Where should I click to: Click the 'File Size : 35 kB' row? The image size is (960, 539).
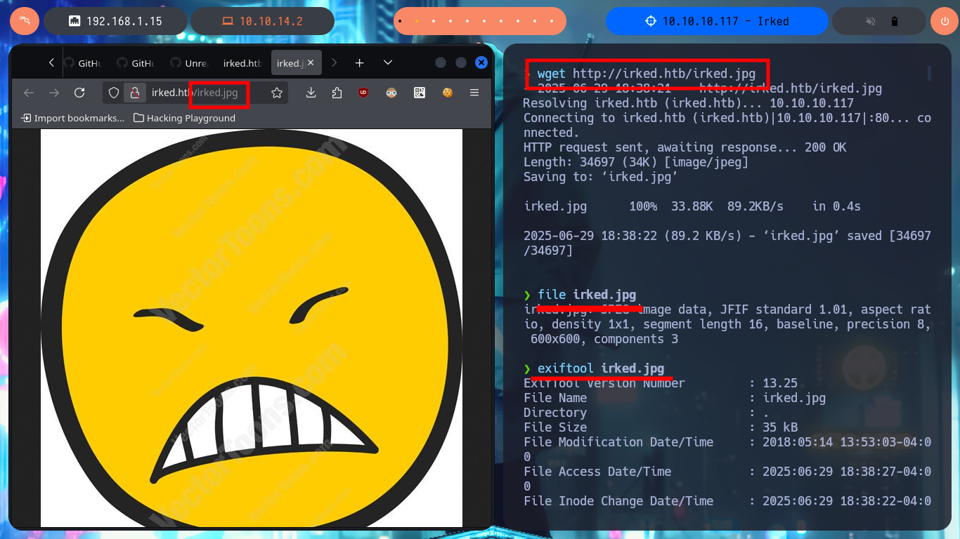[x=661, y=427]
